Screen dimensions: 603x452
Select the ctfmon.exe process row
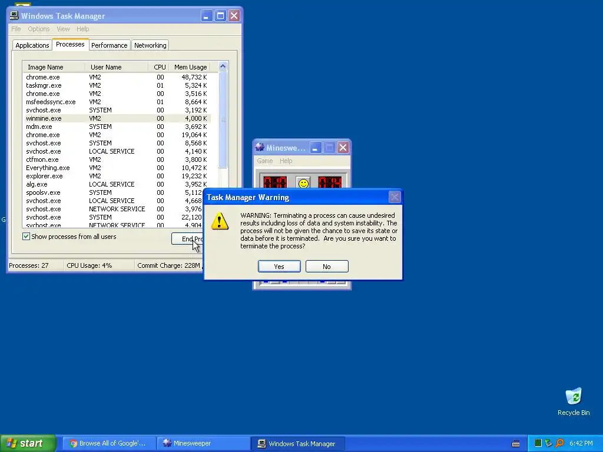pyautogui.click(x=117, y=159)
